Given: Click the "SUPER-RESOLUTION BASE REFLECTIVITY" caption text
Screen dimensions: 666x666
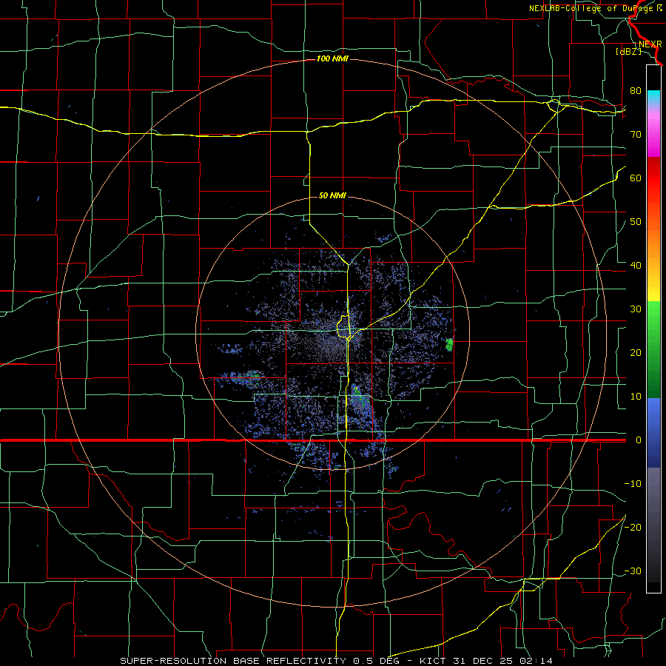Looking at the screenshot, I should pos(233,661).
